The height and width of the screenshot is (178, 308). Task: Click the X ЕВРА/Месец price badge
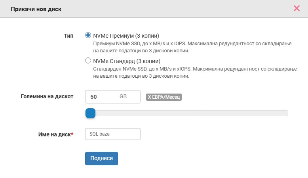pos(164,97)
